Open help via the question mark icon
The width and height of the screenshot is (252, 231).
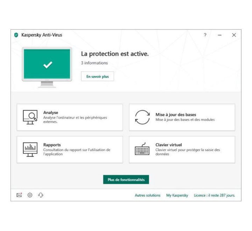click(205, 35)
